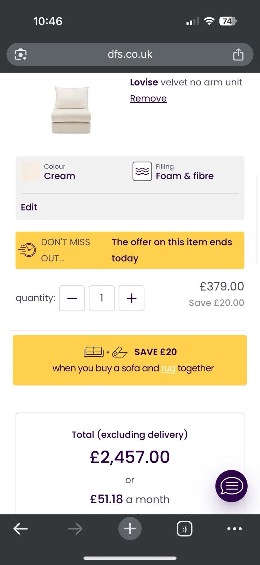The height and width of the screenshot is (565, 260).
Task: Follow the rug link in the offer
Action: (168, 368)
